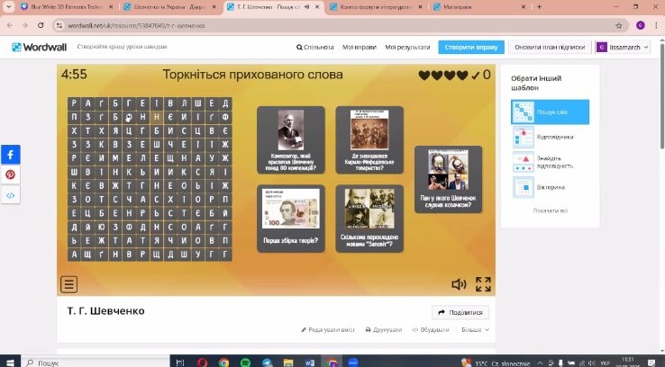Open 'Спільнота' in Wordwall navigation
665x367 pixels.
315,48
